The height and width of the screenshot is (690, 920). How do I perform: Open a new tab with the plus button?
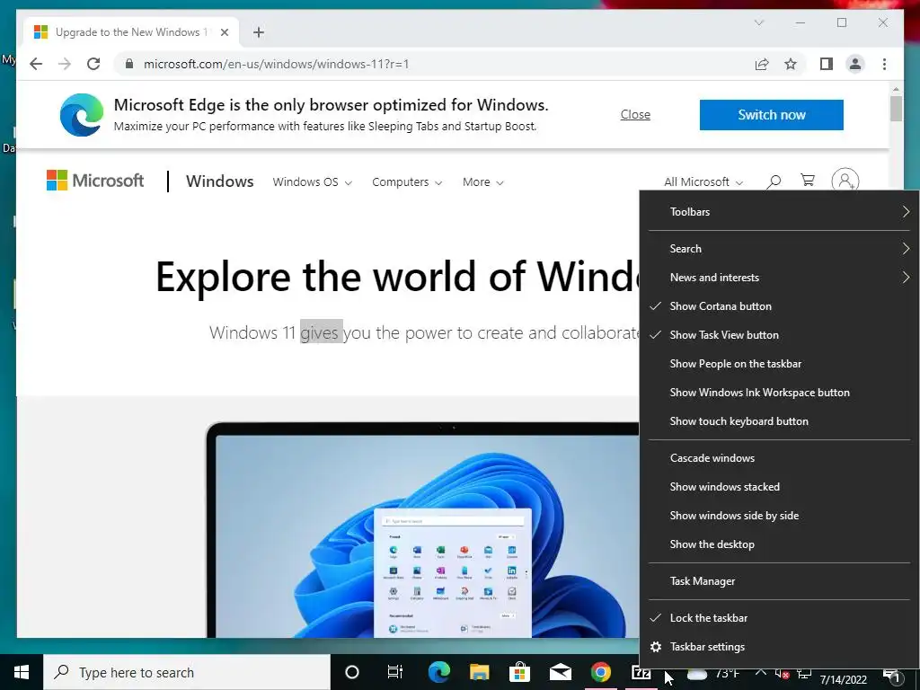point(258,32)
